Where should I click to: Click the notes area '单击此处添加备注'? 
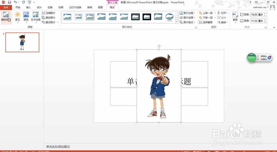tap(58, 147)
